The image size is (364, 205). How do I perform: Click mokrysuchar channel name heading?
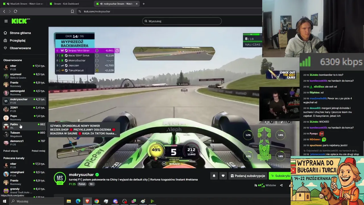tap(81, 175)
